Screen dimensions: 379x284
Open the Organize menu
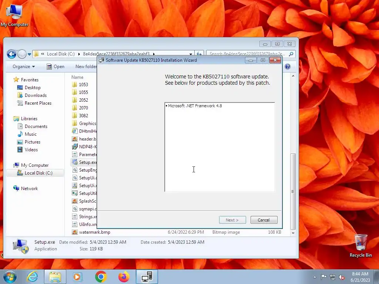tap(24, 67)
